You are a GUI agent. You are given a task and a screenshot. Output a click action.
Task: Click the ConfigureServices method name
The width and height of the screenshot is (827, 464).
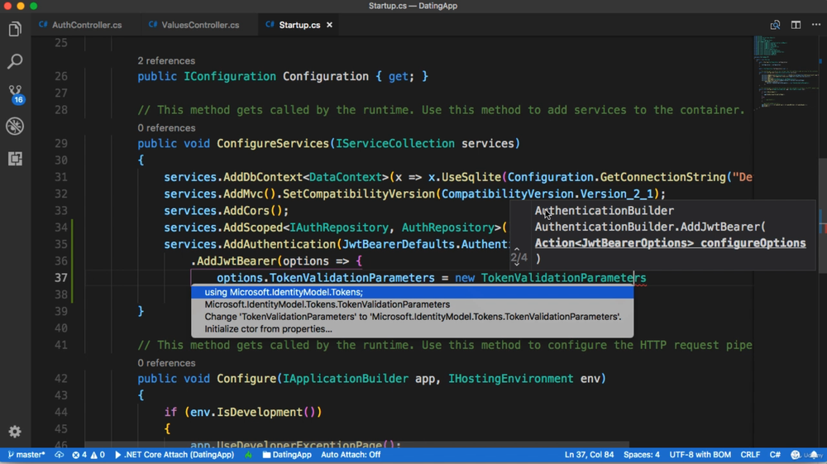click(x=273, y=143)
